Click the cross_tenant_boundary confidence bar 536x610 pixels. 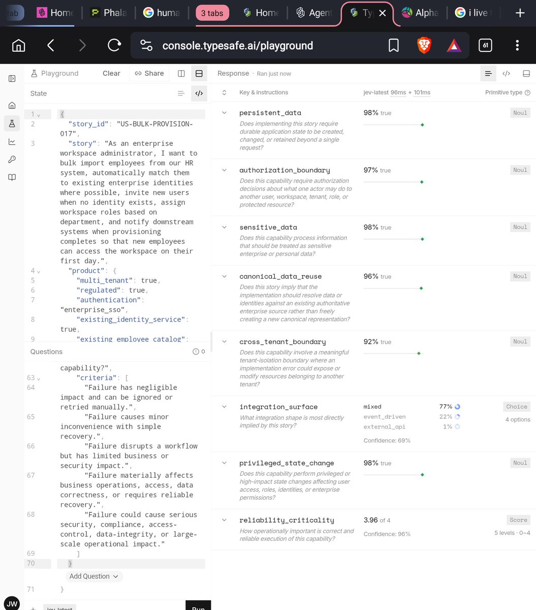[x=394, y=353]
